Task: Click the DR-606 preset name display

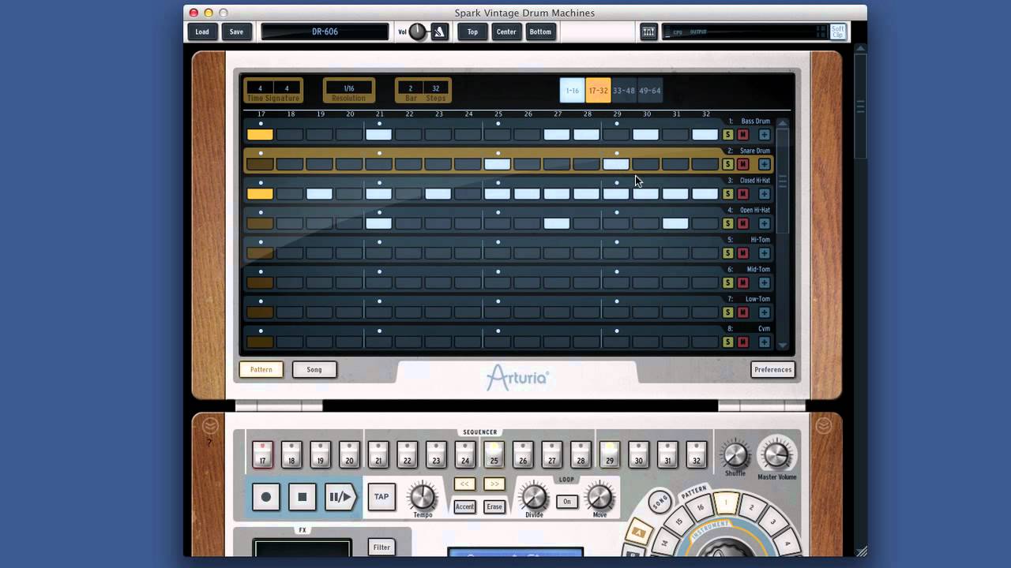Action: pyautogui.click(x=325, y=32)
